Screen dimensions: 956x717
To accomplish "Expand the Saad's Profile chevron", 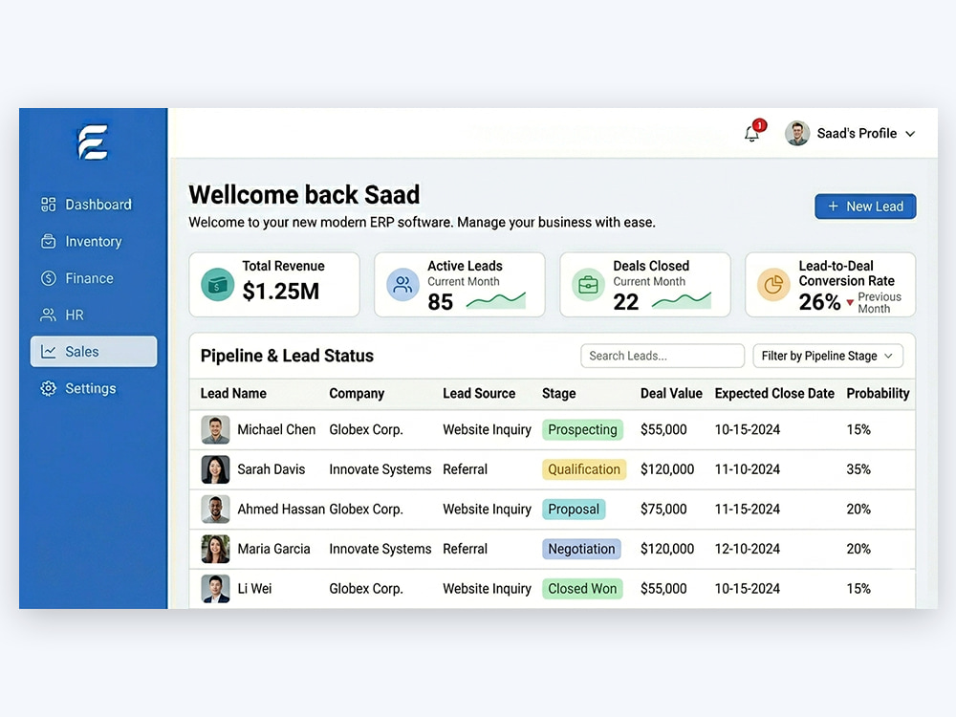I will [x=910, y=134].
